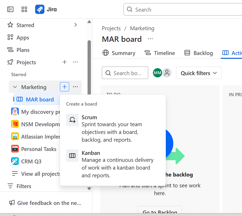Collapse the Marketing project chevron
Viewport: 242px width, 216px height.
15,87
